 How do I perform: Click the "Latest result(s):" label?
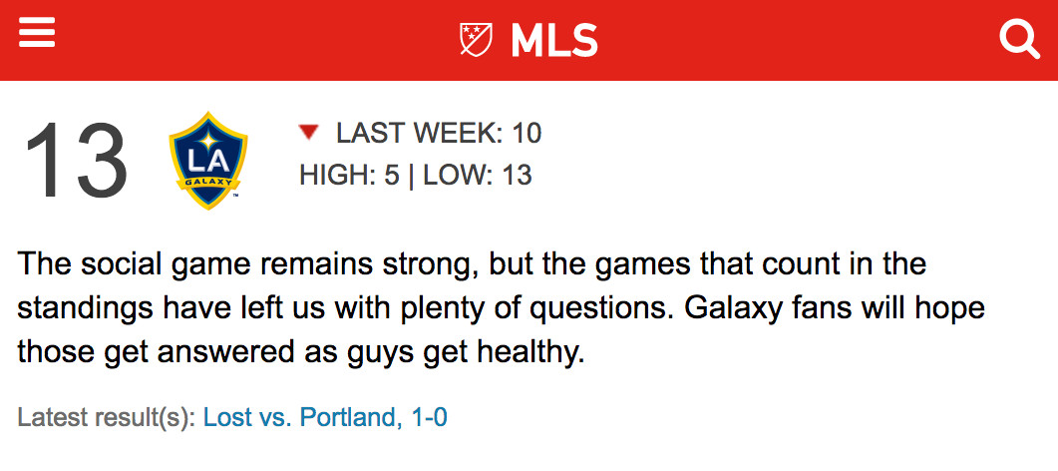point(106,417)
